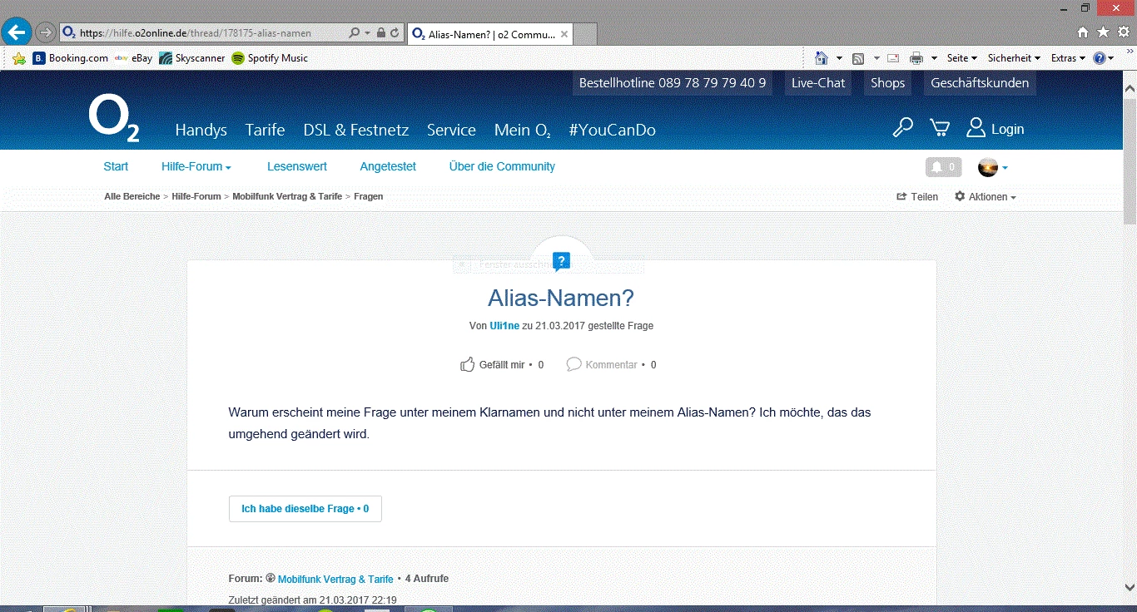1137x612 pixels.
Task: Open site search with the header magnifier icon
Action: pyautogui.click(x=902, y=128)
